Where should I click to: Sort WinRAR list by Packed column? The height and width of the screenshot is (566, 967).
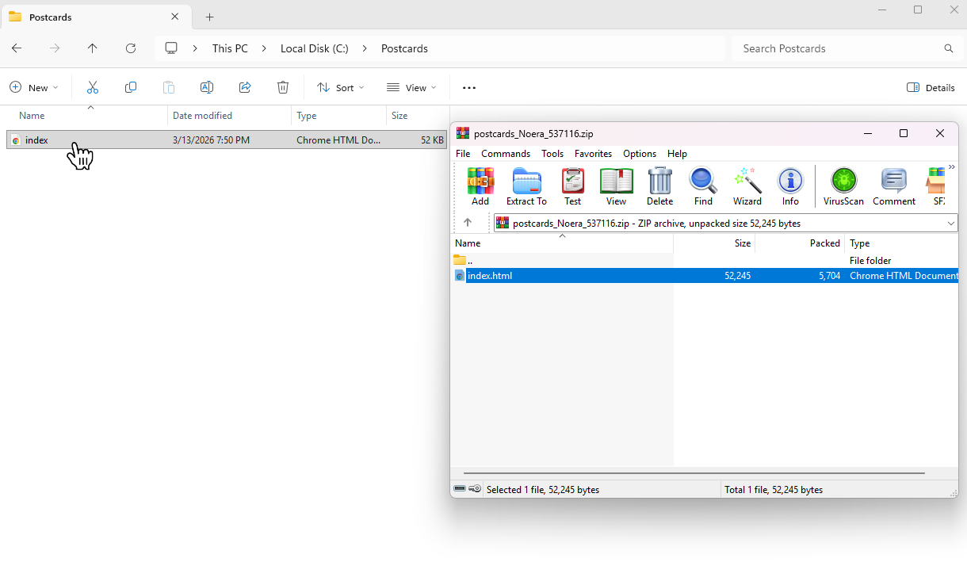point(800,243)
